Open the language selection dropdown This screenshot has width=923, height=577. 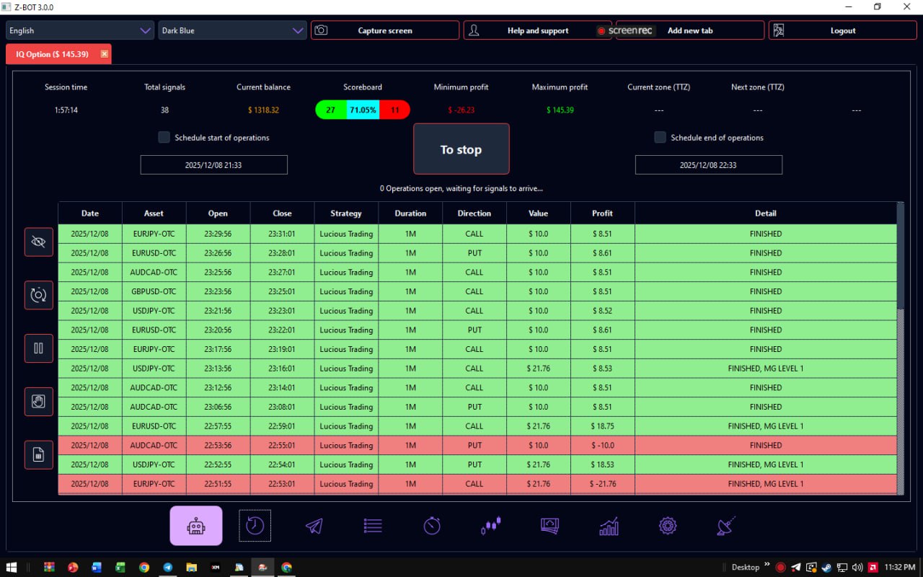tap(79, 30)
